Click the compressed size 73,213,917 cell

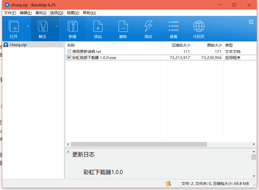click(180, 58)
